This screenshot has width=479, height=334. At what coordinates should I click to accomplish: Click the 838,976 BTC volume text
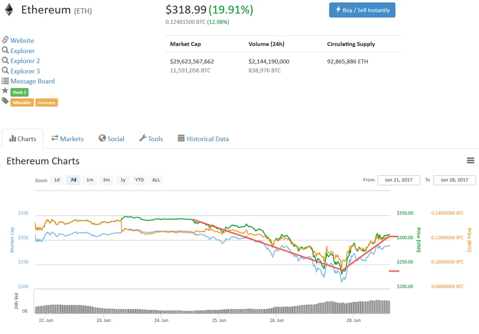click(x=265, y=70)
